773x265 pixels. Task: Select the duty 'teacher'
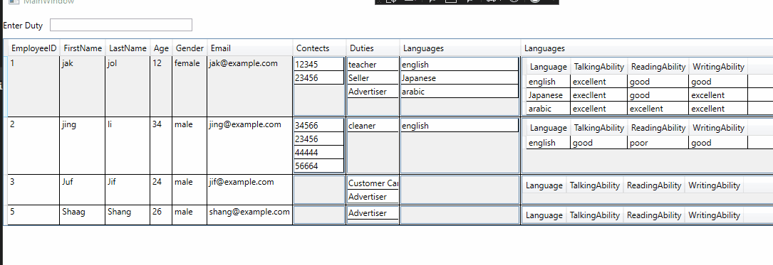coord(373,65)
